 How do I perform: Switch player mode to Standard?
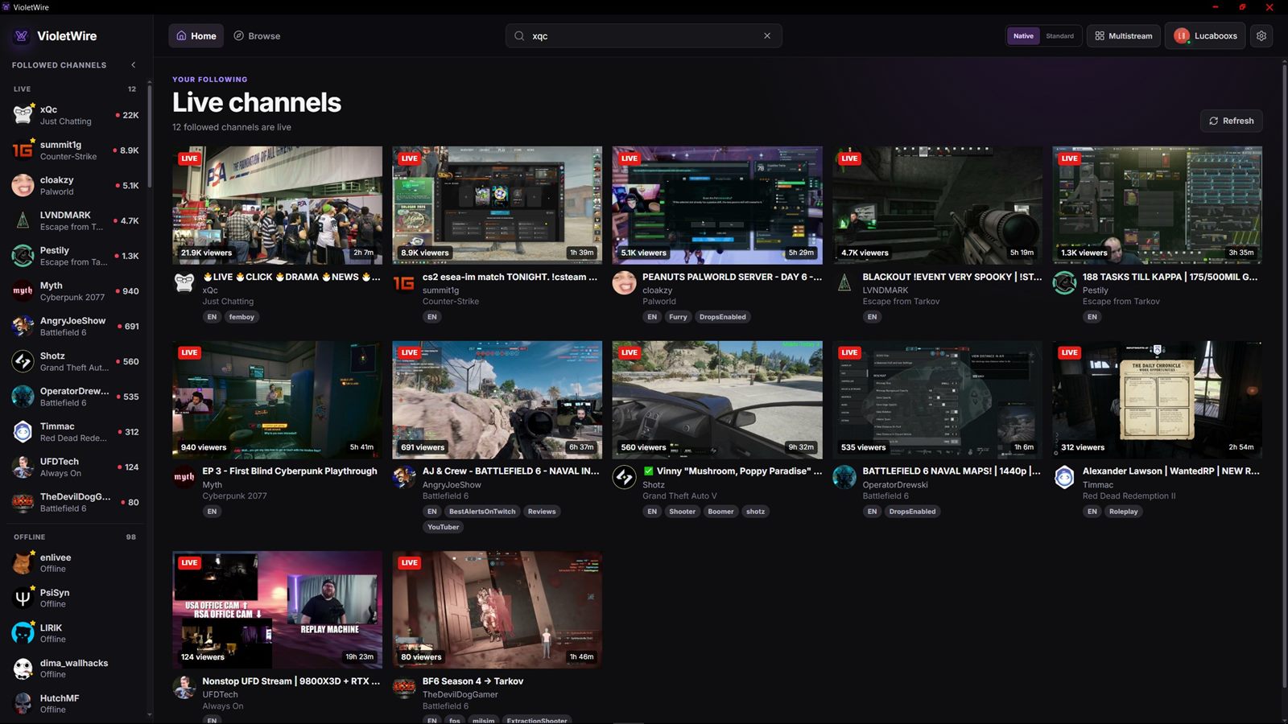click(1059, 36)
